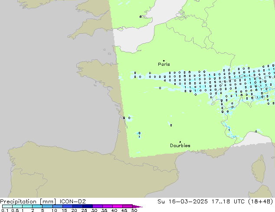The height and width of the screenshot is (212, 275).
Task: Pick the 30–35 mm purple legend swatch
Action: coord(97,206)
